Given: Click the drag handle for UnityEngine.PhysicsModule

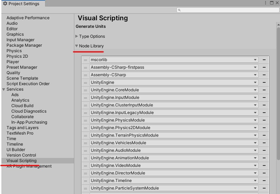Looking at the screenshot, I should point(86,121).
